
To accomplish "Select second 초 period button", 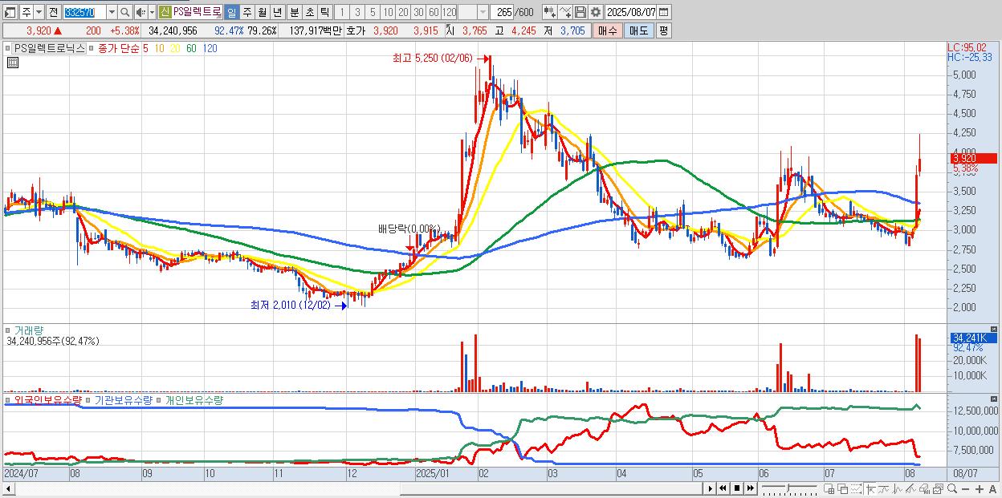I will tap(309, 12).
